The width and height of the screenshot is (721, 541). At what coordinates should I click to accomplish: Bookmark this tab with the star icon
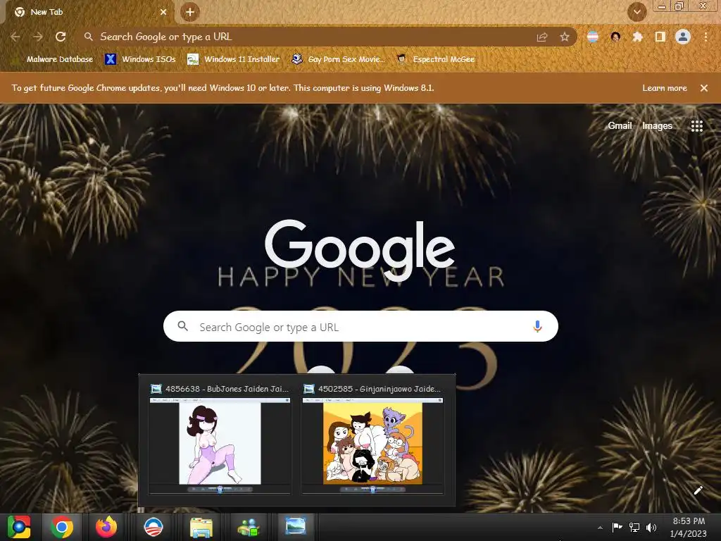[x=565, y=37]
